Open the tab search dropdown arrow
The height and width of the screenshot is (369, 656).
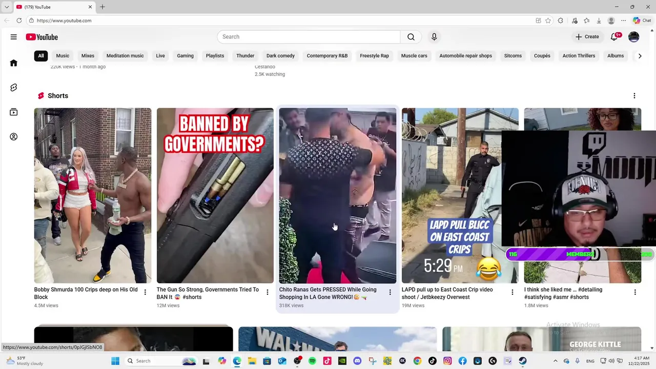(x=7, y=7)
